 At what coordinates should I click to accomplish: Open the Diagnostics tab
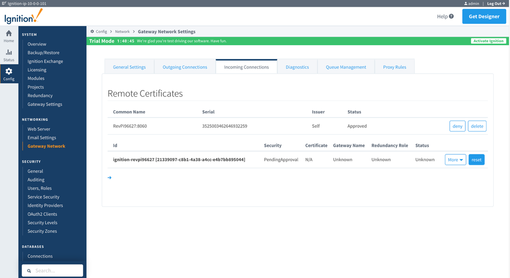tap(297, 67)
